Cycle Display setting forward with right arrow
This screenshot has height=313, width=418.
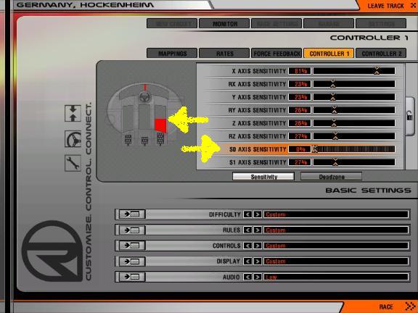pos(258,262)
